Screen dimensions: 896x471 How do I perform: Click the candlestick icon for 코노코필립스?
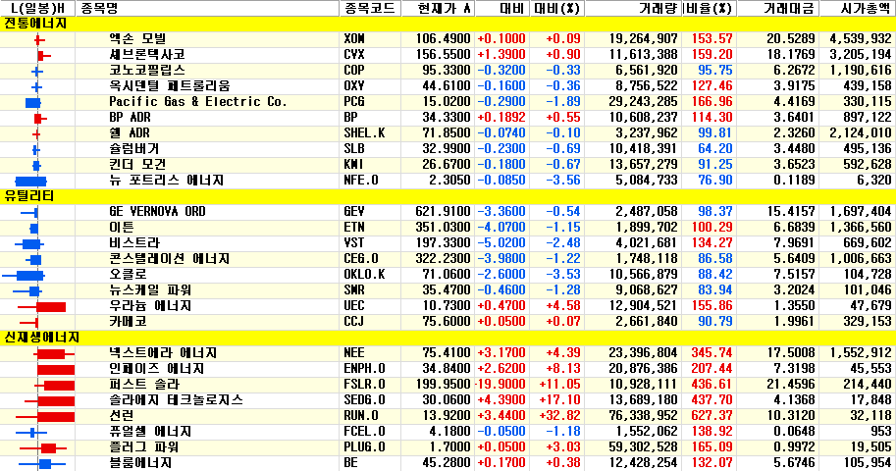click(36, 71)
